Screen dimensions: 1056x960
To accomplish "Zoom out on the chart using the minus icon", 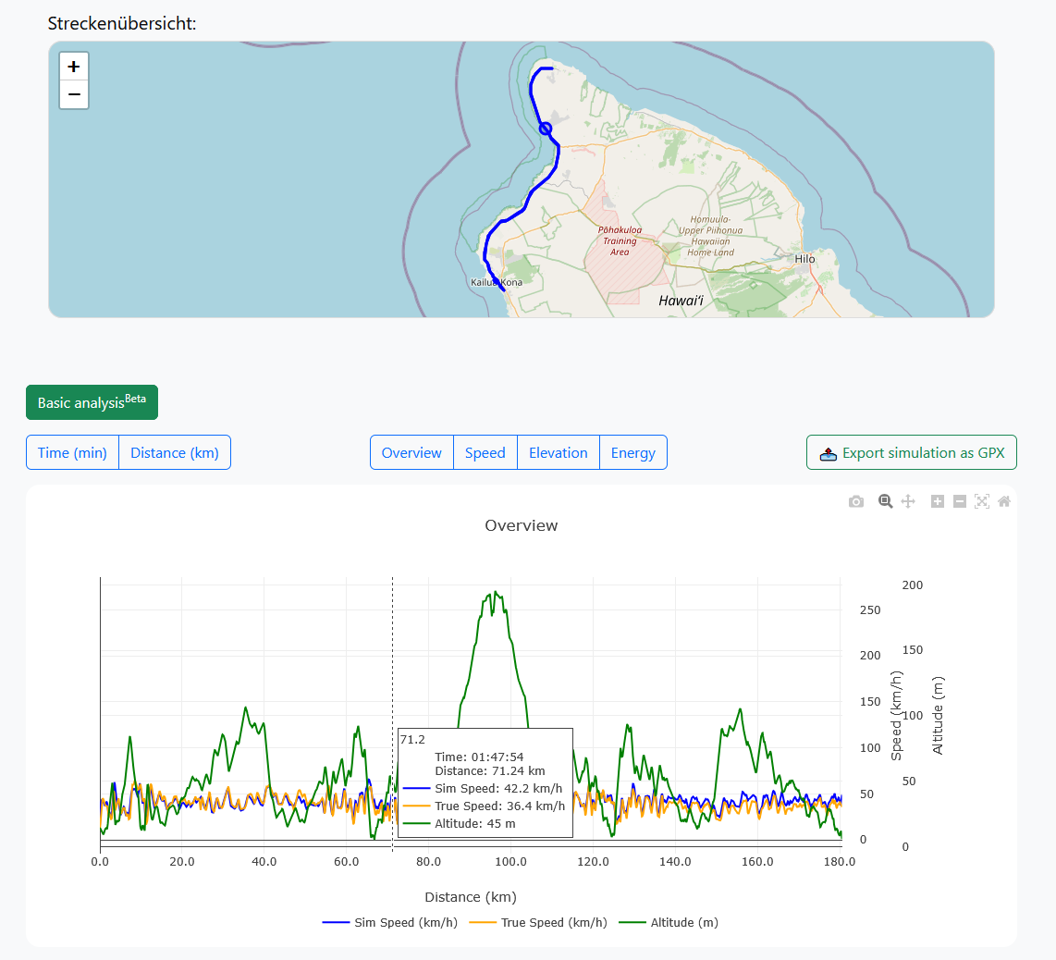I will 959,501.
